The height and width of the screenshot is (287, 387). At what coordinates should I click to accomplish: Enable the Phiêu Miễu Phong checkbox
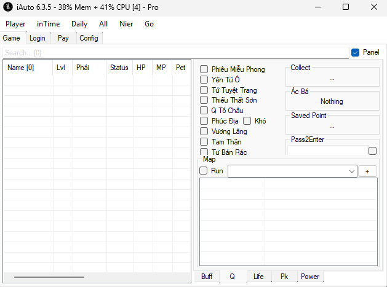pos(204,69)
